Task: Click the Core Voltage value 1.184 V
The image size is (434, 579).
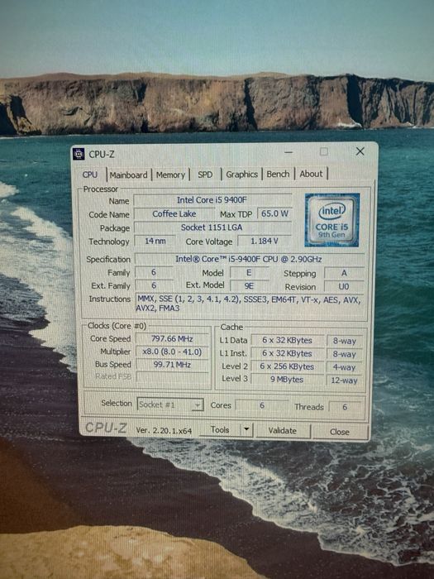Action: click(x=265, y=242)
